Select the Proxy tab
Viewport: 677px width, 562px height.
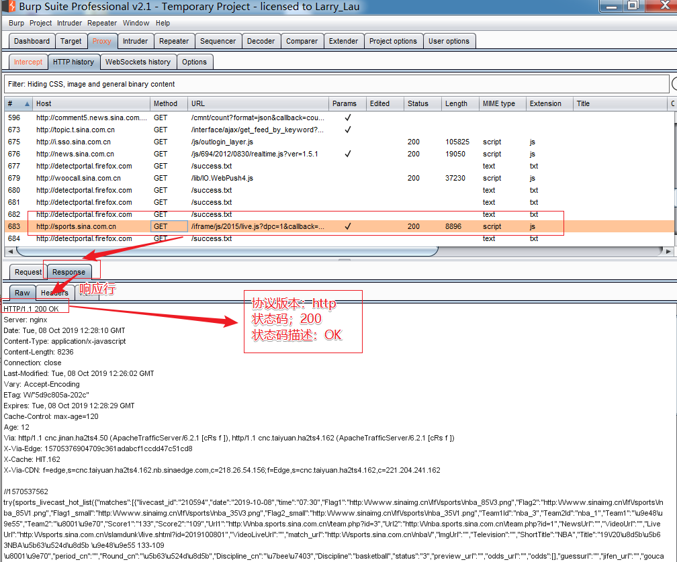102,41
